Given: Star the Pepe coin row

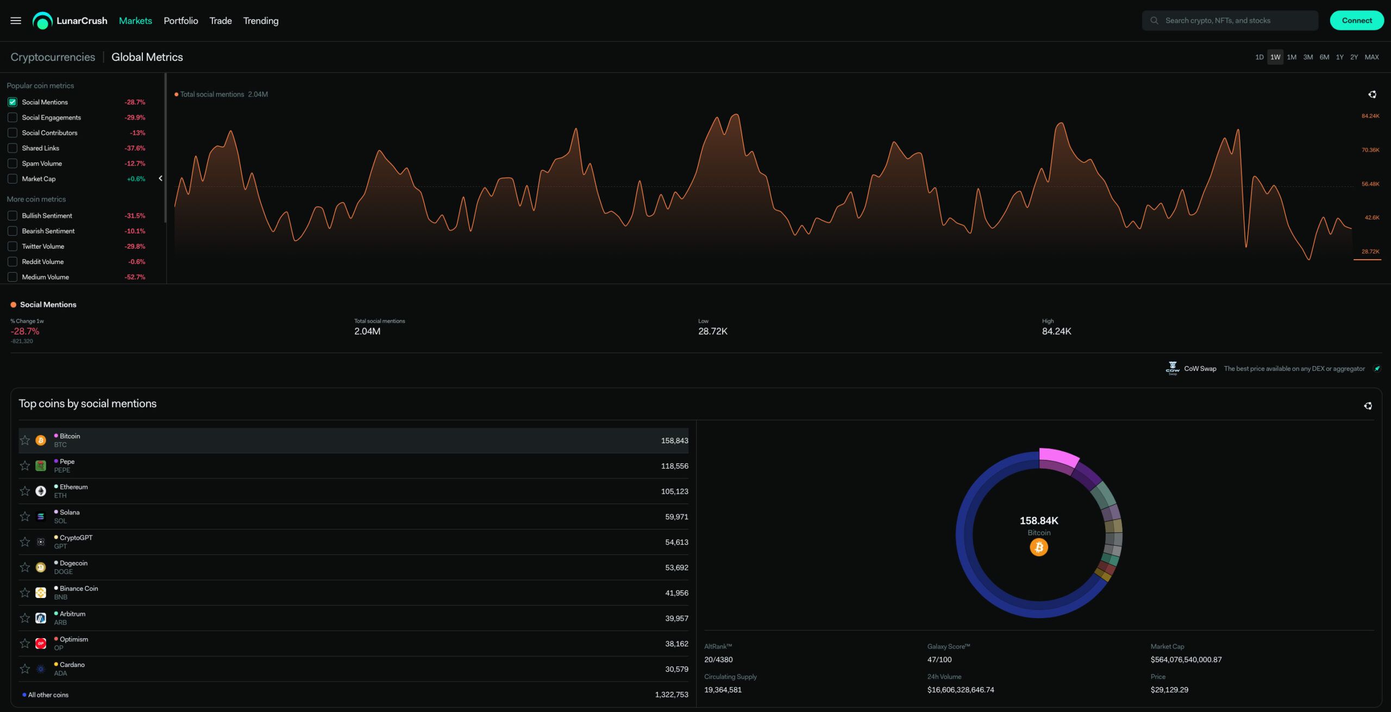Looking at the screenshot, I should tap(25, 466).
